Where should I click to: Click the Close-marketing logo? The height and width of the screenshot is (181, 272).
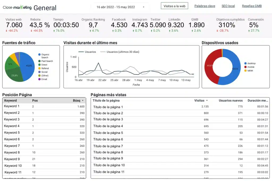[17, 7]
